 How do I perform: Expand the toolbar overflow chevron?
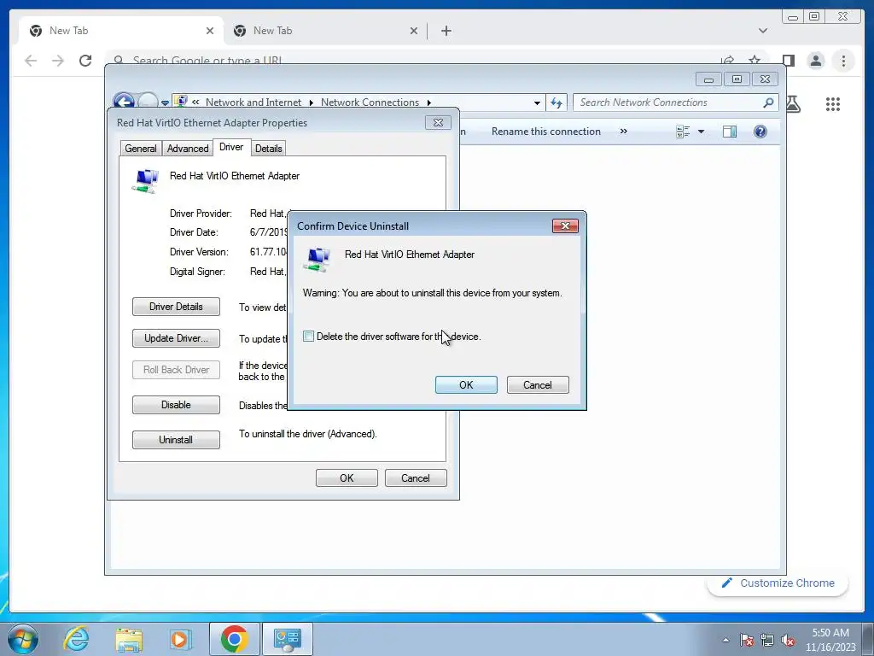pos(624,132)
